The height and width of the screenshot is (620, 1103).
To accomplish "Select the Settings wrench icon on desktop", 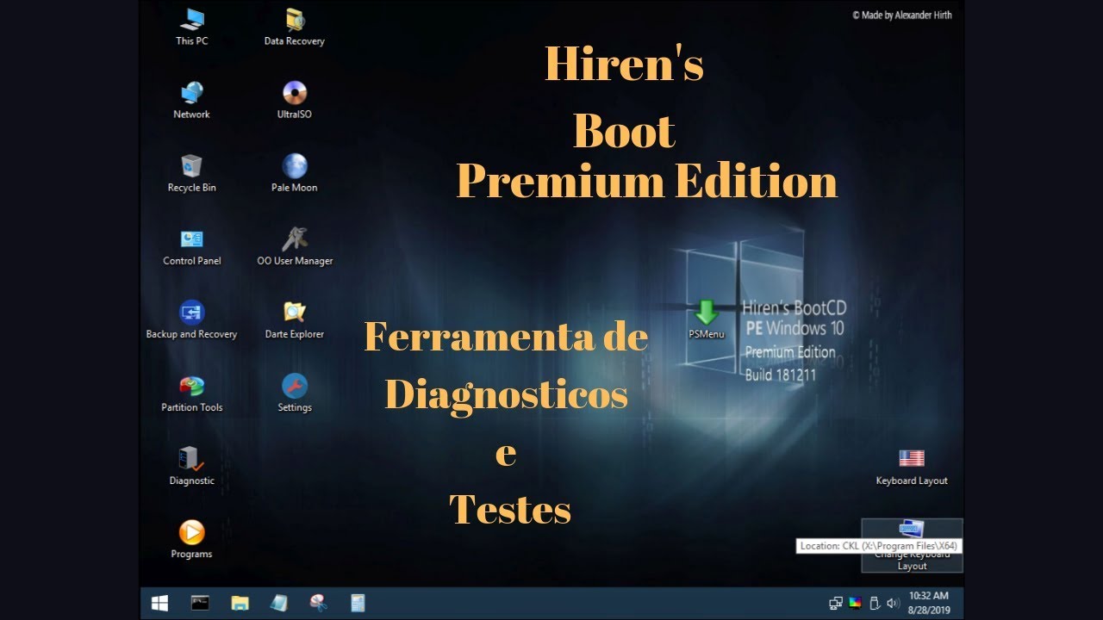I will [295, 393].
